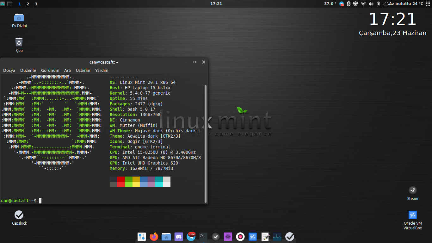Open the Yardım menu in the terminal

(102, 70)
